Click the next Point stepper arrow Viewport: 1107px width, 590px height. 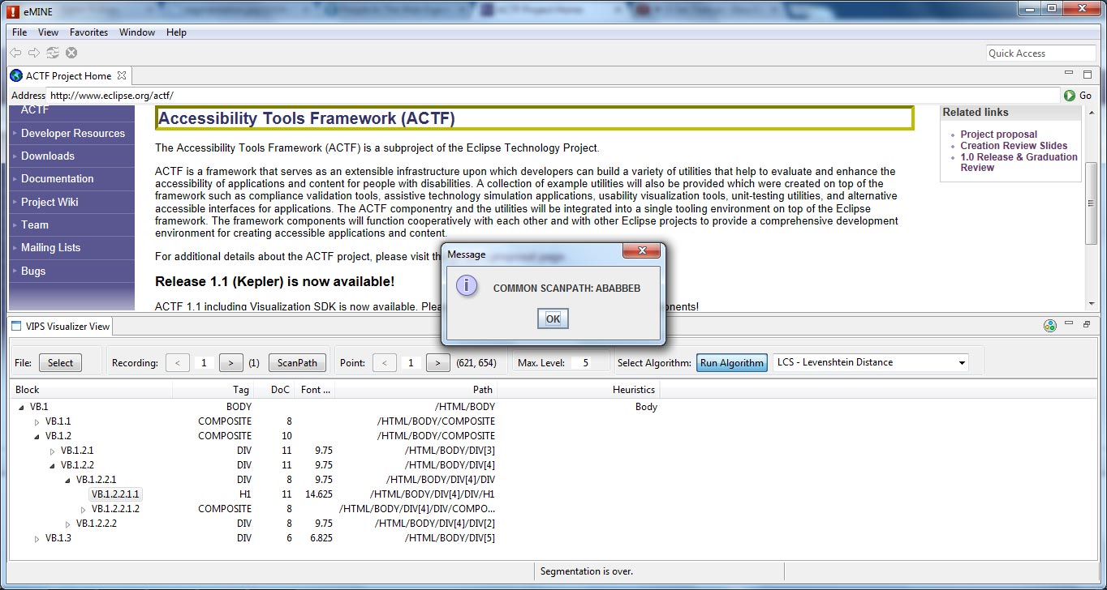(x=437, y=363)
